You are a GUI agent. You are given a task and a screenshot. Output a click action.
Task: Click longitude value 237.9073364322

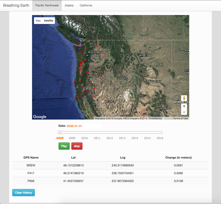[123, 181]
